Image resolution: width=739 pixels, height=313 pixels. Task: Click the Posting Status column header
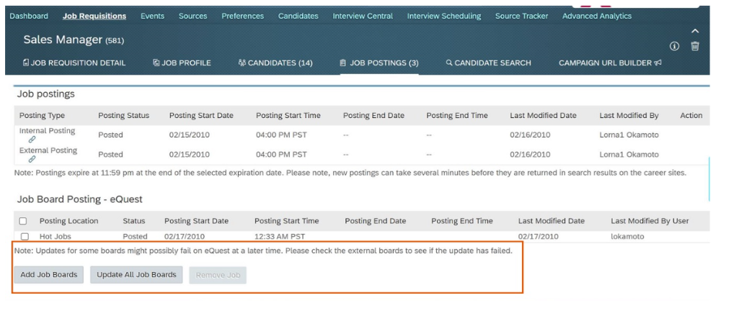[x=123, y=115]
